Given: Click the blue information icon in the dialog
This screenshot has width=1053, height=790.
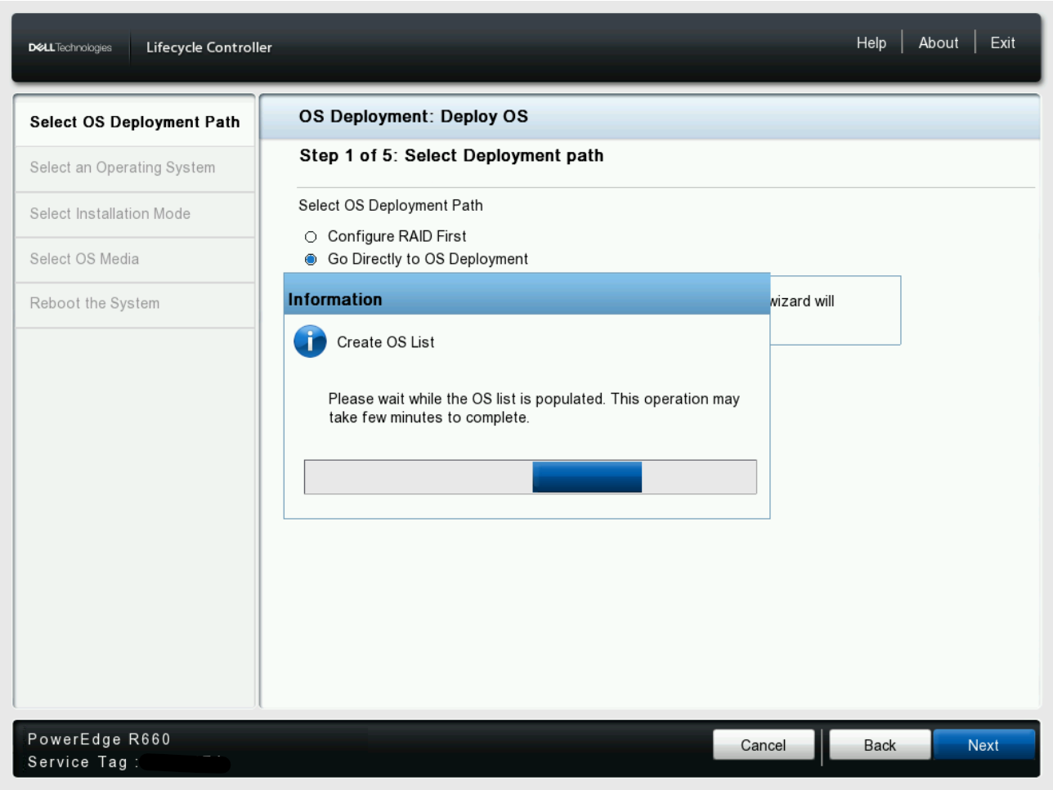Looking at the screenshot, I should click(310, 341).
